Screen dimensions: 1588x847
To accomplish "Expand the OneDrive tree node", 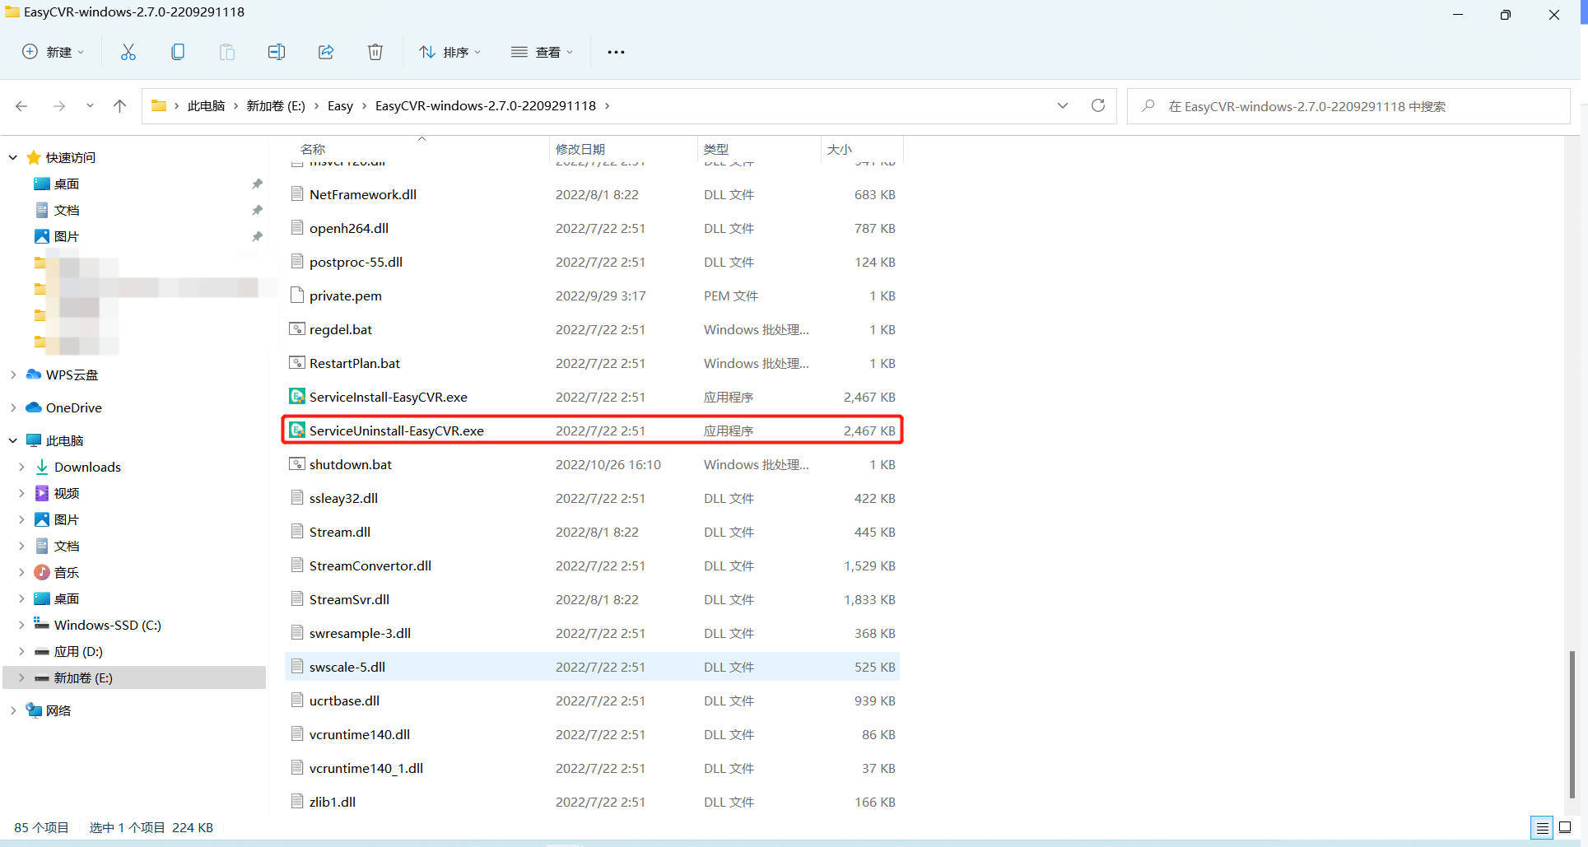I will (x=13, y=407).
